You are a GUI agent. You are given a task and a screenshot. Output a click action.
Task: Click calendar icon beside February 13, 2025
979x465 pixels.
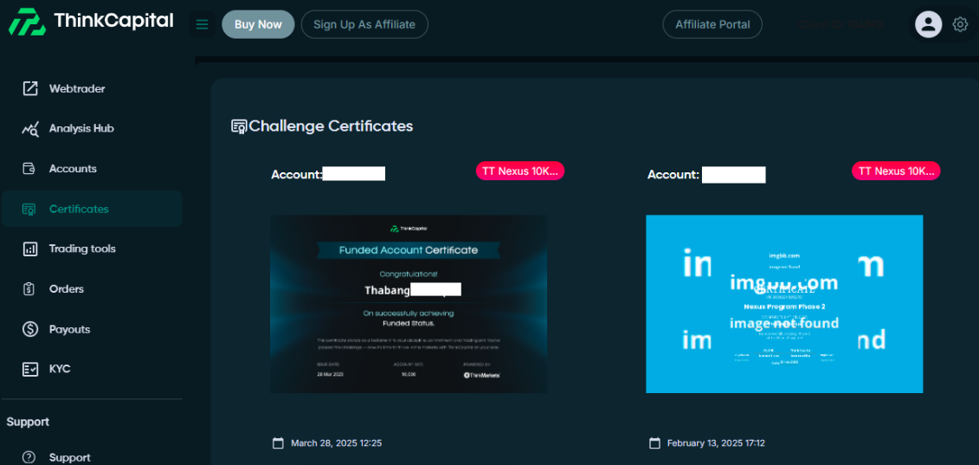pyautogui.click(x=655, y=443)
